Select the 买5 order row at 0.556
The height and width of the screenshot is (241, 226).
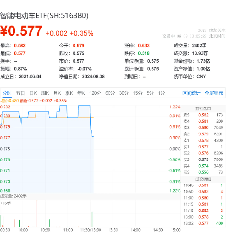pyautogui.click(x=203, y=172)
